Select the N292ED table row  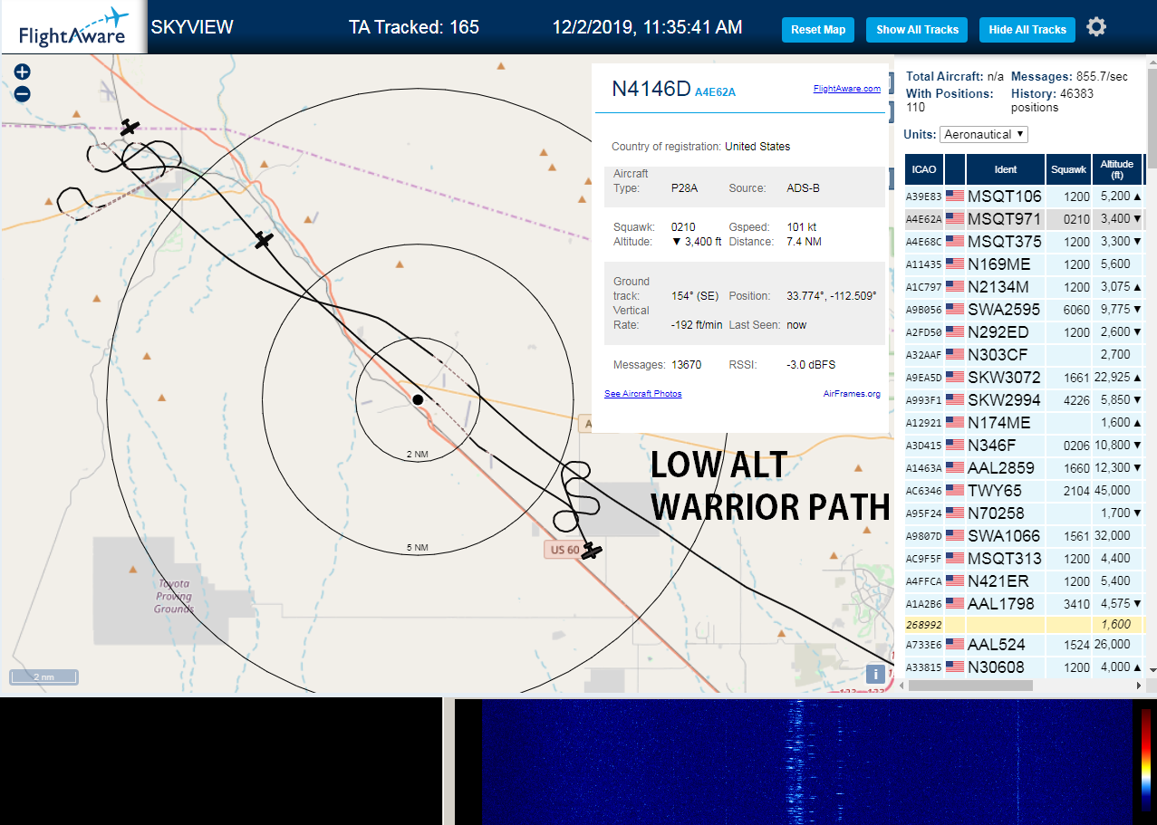click(x=1024, y=331)
